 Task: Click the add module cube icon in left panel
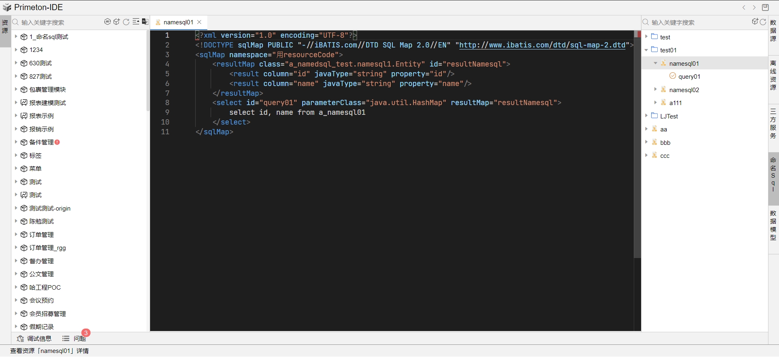[117, 22]
